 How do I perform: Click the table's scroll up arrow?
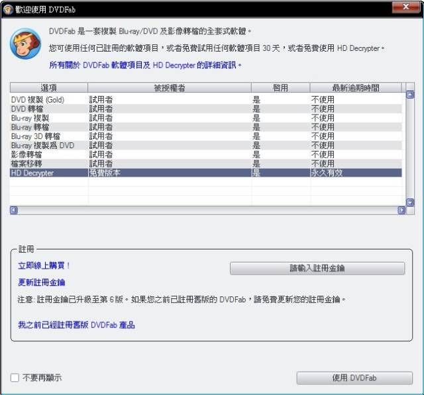[409, 95]
